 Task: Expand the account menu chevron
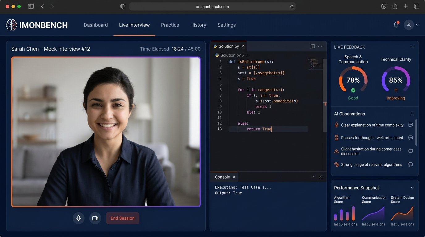(417, 25)
